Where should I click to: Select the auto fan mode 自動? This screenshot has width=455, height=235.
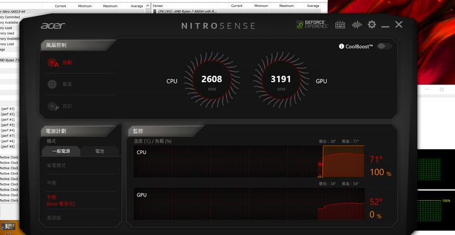pyautogui.click(x=68, y=63)
